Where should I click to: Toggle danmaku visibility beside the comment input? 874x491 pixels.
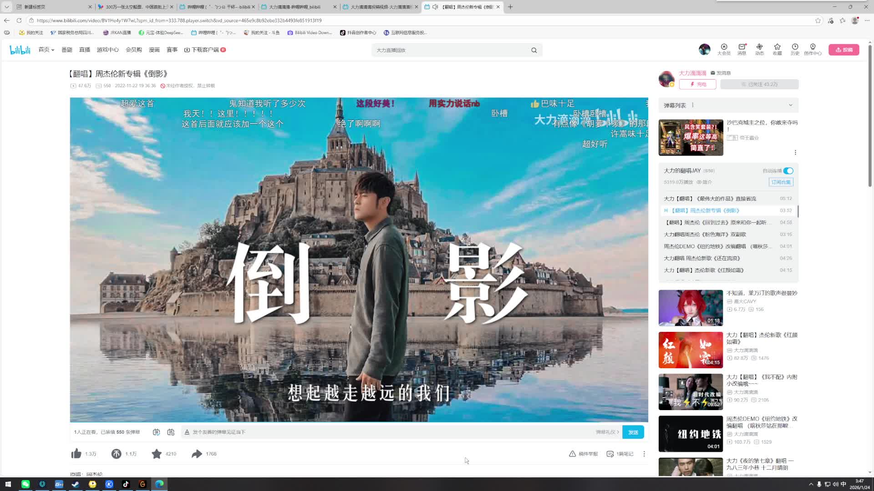(157, 432)
